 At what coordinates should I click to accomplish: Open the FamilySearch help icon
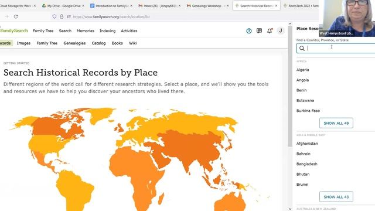(x=248, y=31)
